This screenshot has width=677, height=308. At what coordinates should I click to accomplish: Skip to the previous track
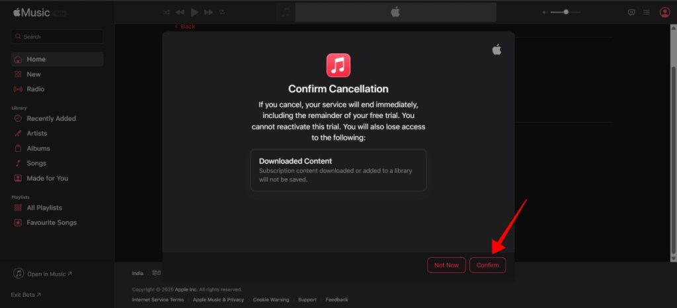180,13
